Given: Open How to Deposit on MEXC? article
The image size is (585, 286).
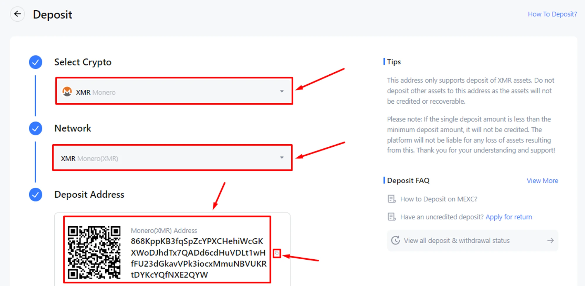Looking at the screenshot, I should pos(439,199).
